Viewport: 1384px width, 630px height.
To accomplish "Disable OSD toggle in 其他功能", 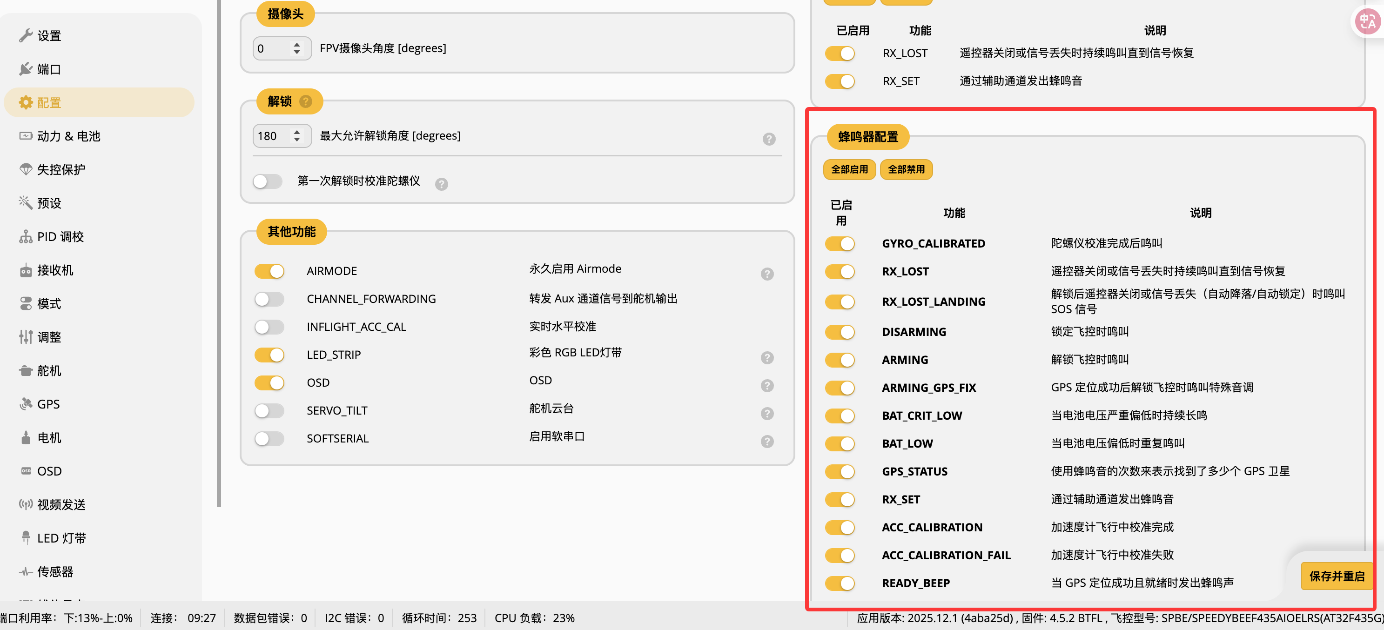I will click(x=269, y=383).
